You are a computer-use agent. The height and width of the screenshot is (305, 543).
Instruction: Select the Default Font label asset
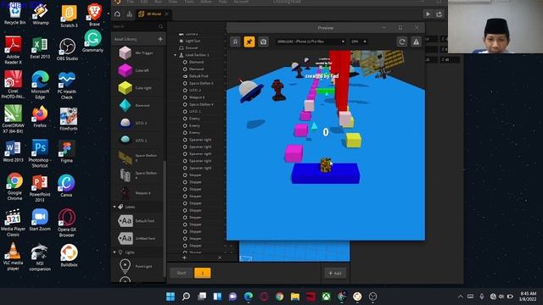click(126, 220)
